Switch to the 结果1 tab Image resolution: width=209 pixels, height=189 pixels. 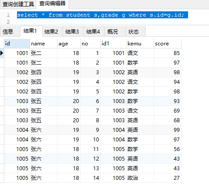coord(31,31)
